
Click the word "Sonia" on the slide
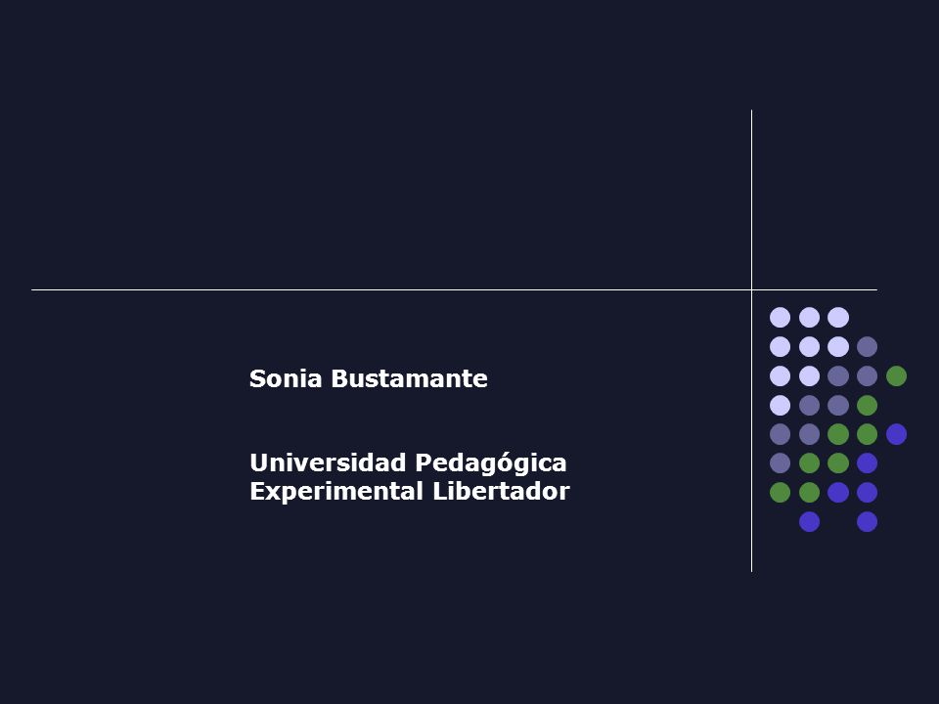(286, 379)
